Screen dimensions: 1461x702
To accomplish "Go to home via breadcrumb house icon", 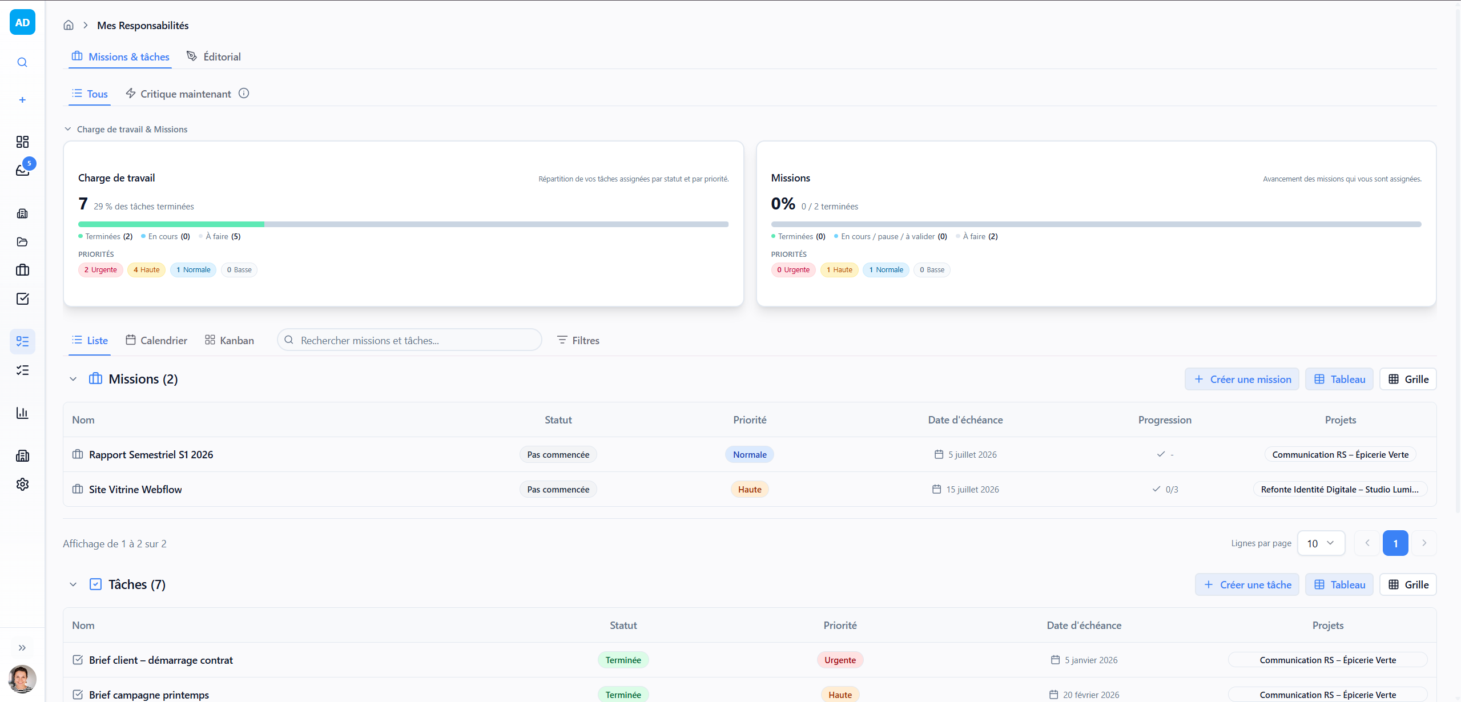I will coord(69,25).
